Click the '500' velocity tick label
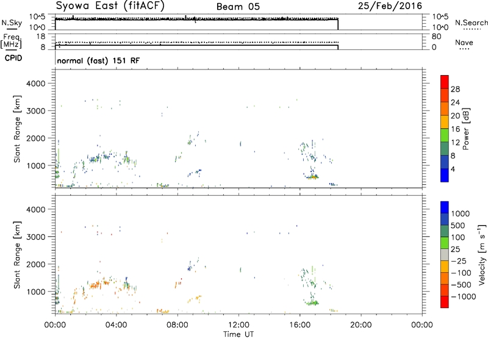Screen dimensions: 488x338 [458, 226]
